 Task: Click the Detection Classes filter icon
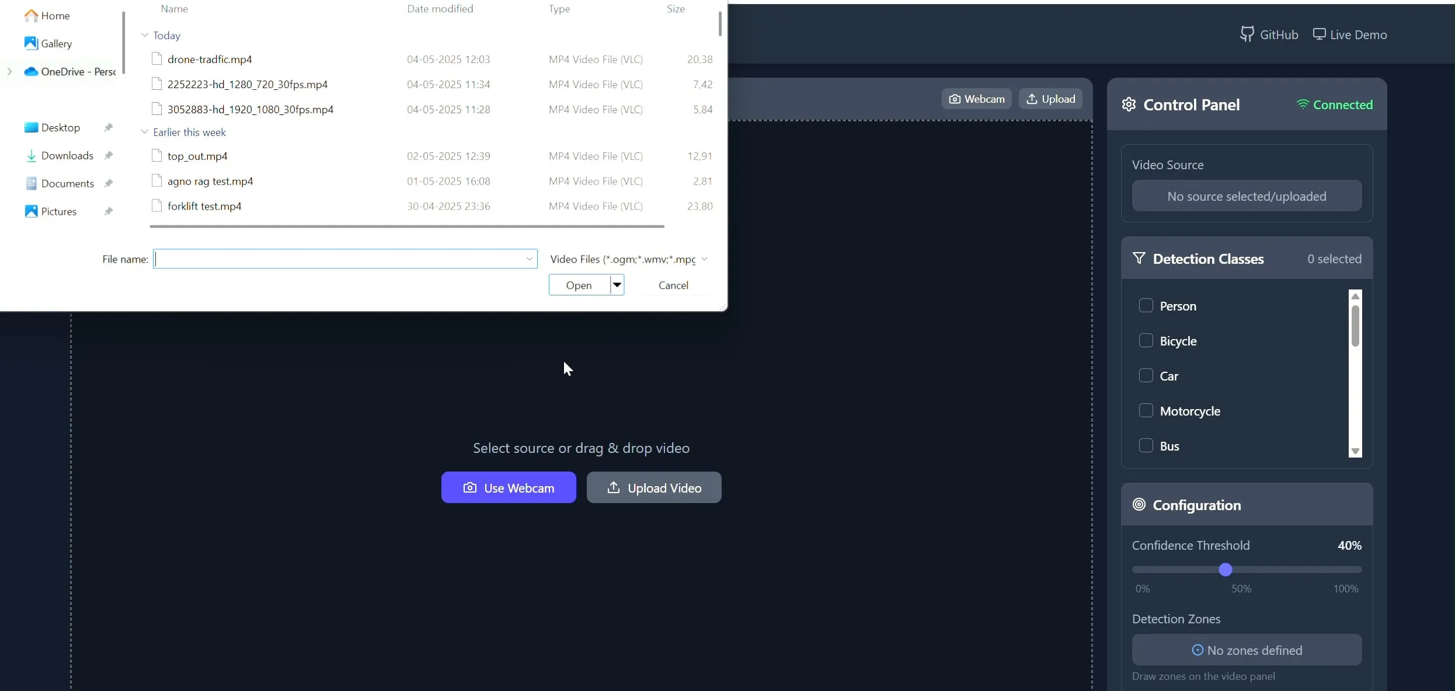(x=1139, y=259)
